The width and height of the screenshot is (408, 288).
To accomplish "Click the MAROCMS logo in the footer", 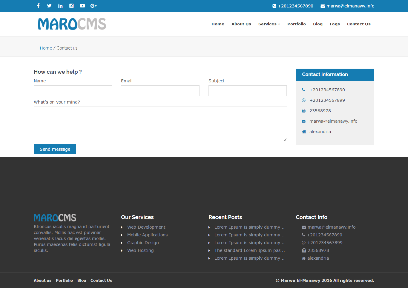I will (55, 218).
